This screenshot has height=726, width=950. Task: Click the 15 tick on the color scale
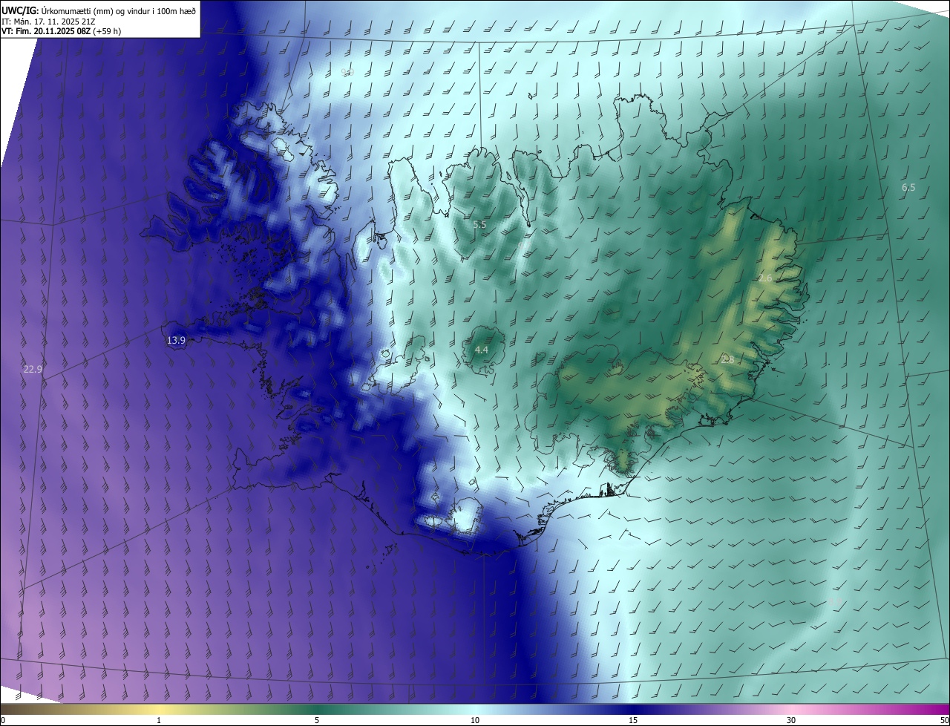(x=633, y=720)
